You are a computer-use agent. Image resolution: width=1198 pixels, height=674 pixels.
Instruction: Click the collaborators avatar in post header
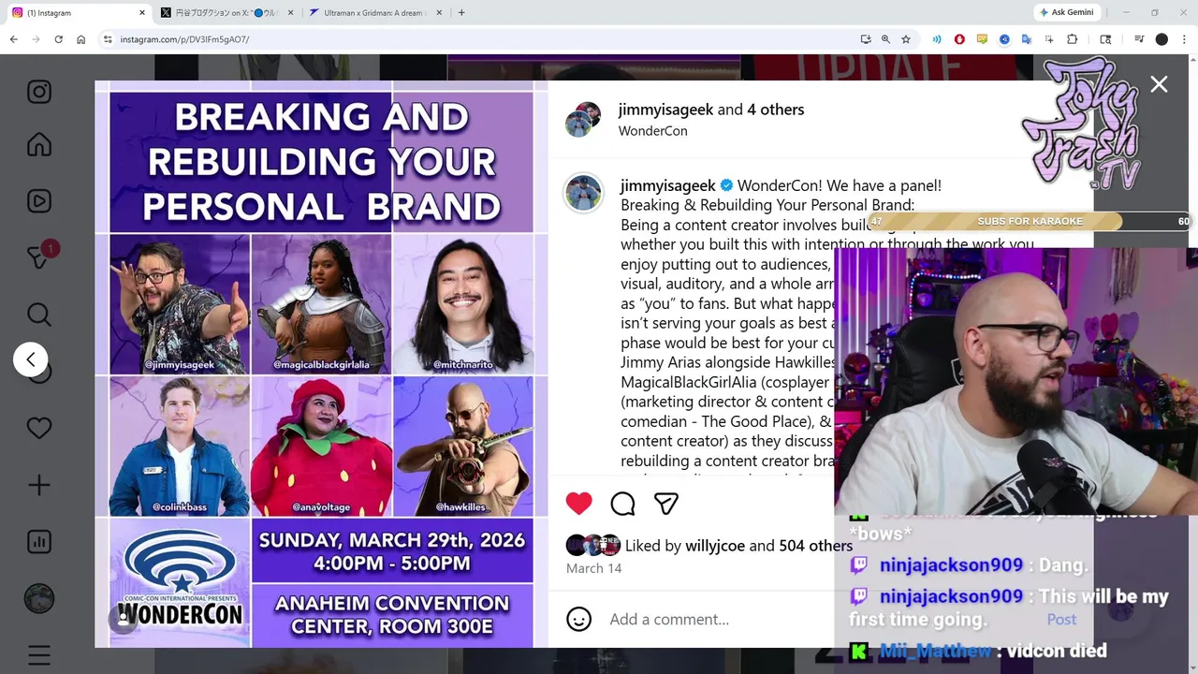582,120
